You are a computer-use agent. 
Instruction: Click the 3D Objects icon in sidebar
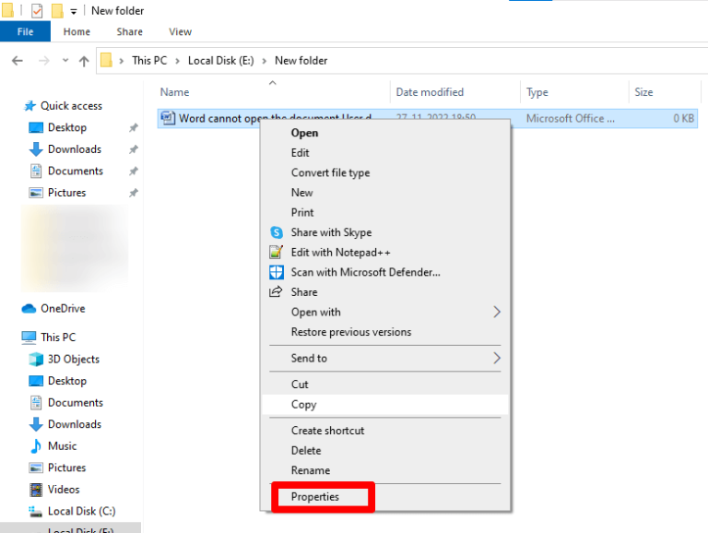[x=36, y=360]
